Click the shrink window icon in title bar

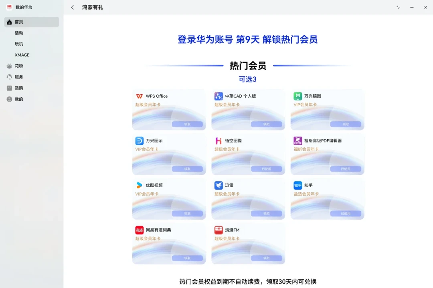(x=398, y=8)
